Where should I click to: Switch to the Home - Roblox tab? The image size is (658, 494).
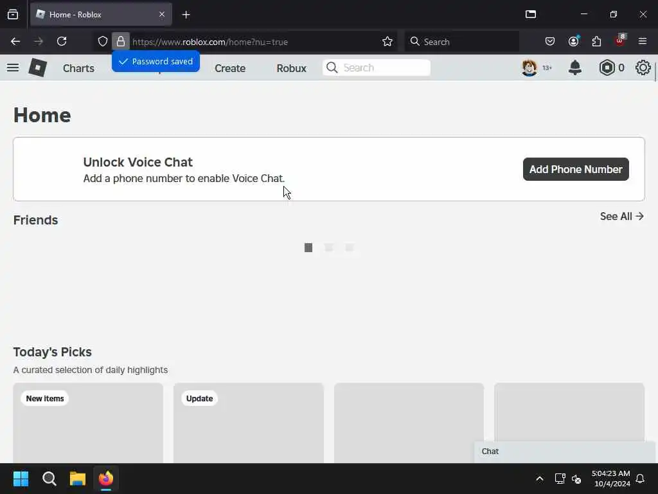[x=101, y=14]
